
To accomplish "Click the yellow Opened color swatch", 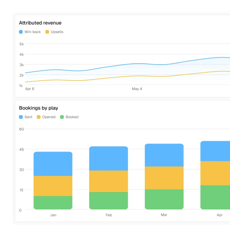I will point(39,117).
